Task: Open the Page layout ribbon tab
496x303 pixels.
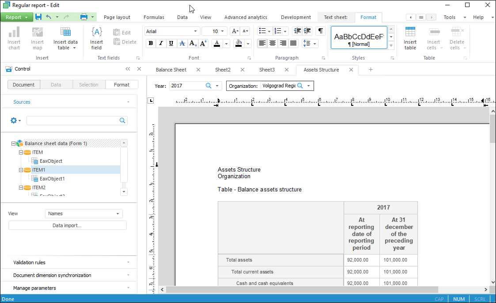Action: pyautogui.click(x=117, y=17)
